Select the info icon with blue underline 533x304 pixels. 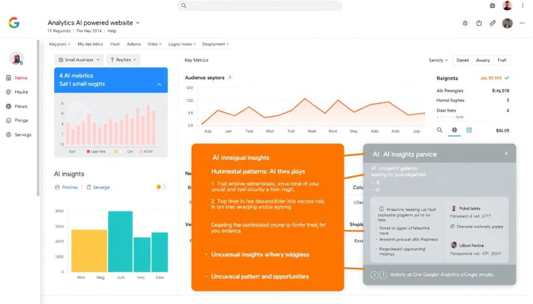[x=454, y=130]
